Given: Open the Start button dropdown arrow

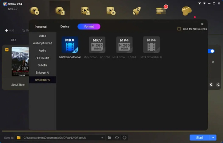Looking at the screenshot, I should pyautogui.click(x=213, y=138).
